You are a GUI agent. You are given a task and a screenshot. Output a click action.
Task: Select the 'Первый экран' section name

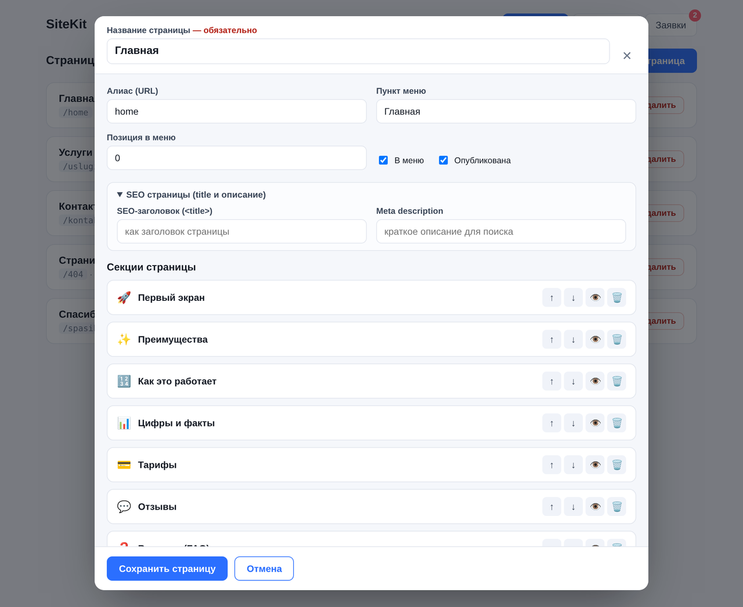[171, 297]
